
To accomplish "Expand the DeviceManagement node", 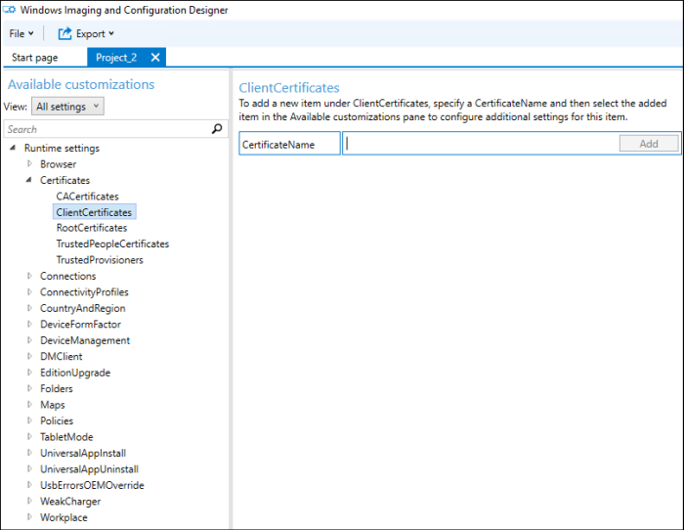I will coord(29,341).
